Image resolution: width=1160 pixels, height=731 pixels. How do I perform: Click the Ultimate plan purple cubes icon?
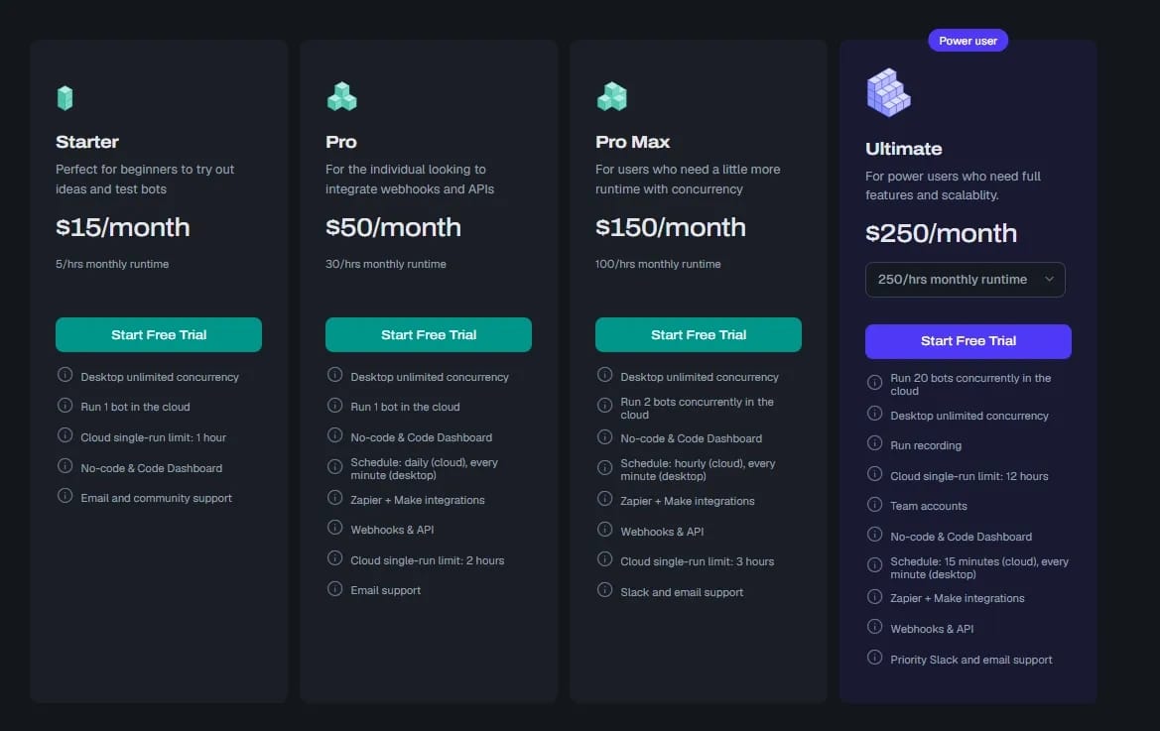[888, 92]
